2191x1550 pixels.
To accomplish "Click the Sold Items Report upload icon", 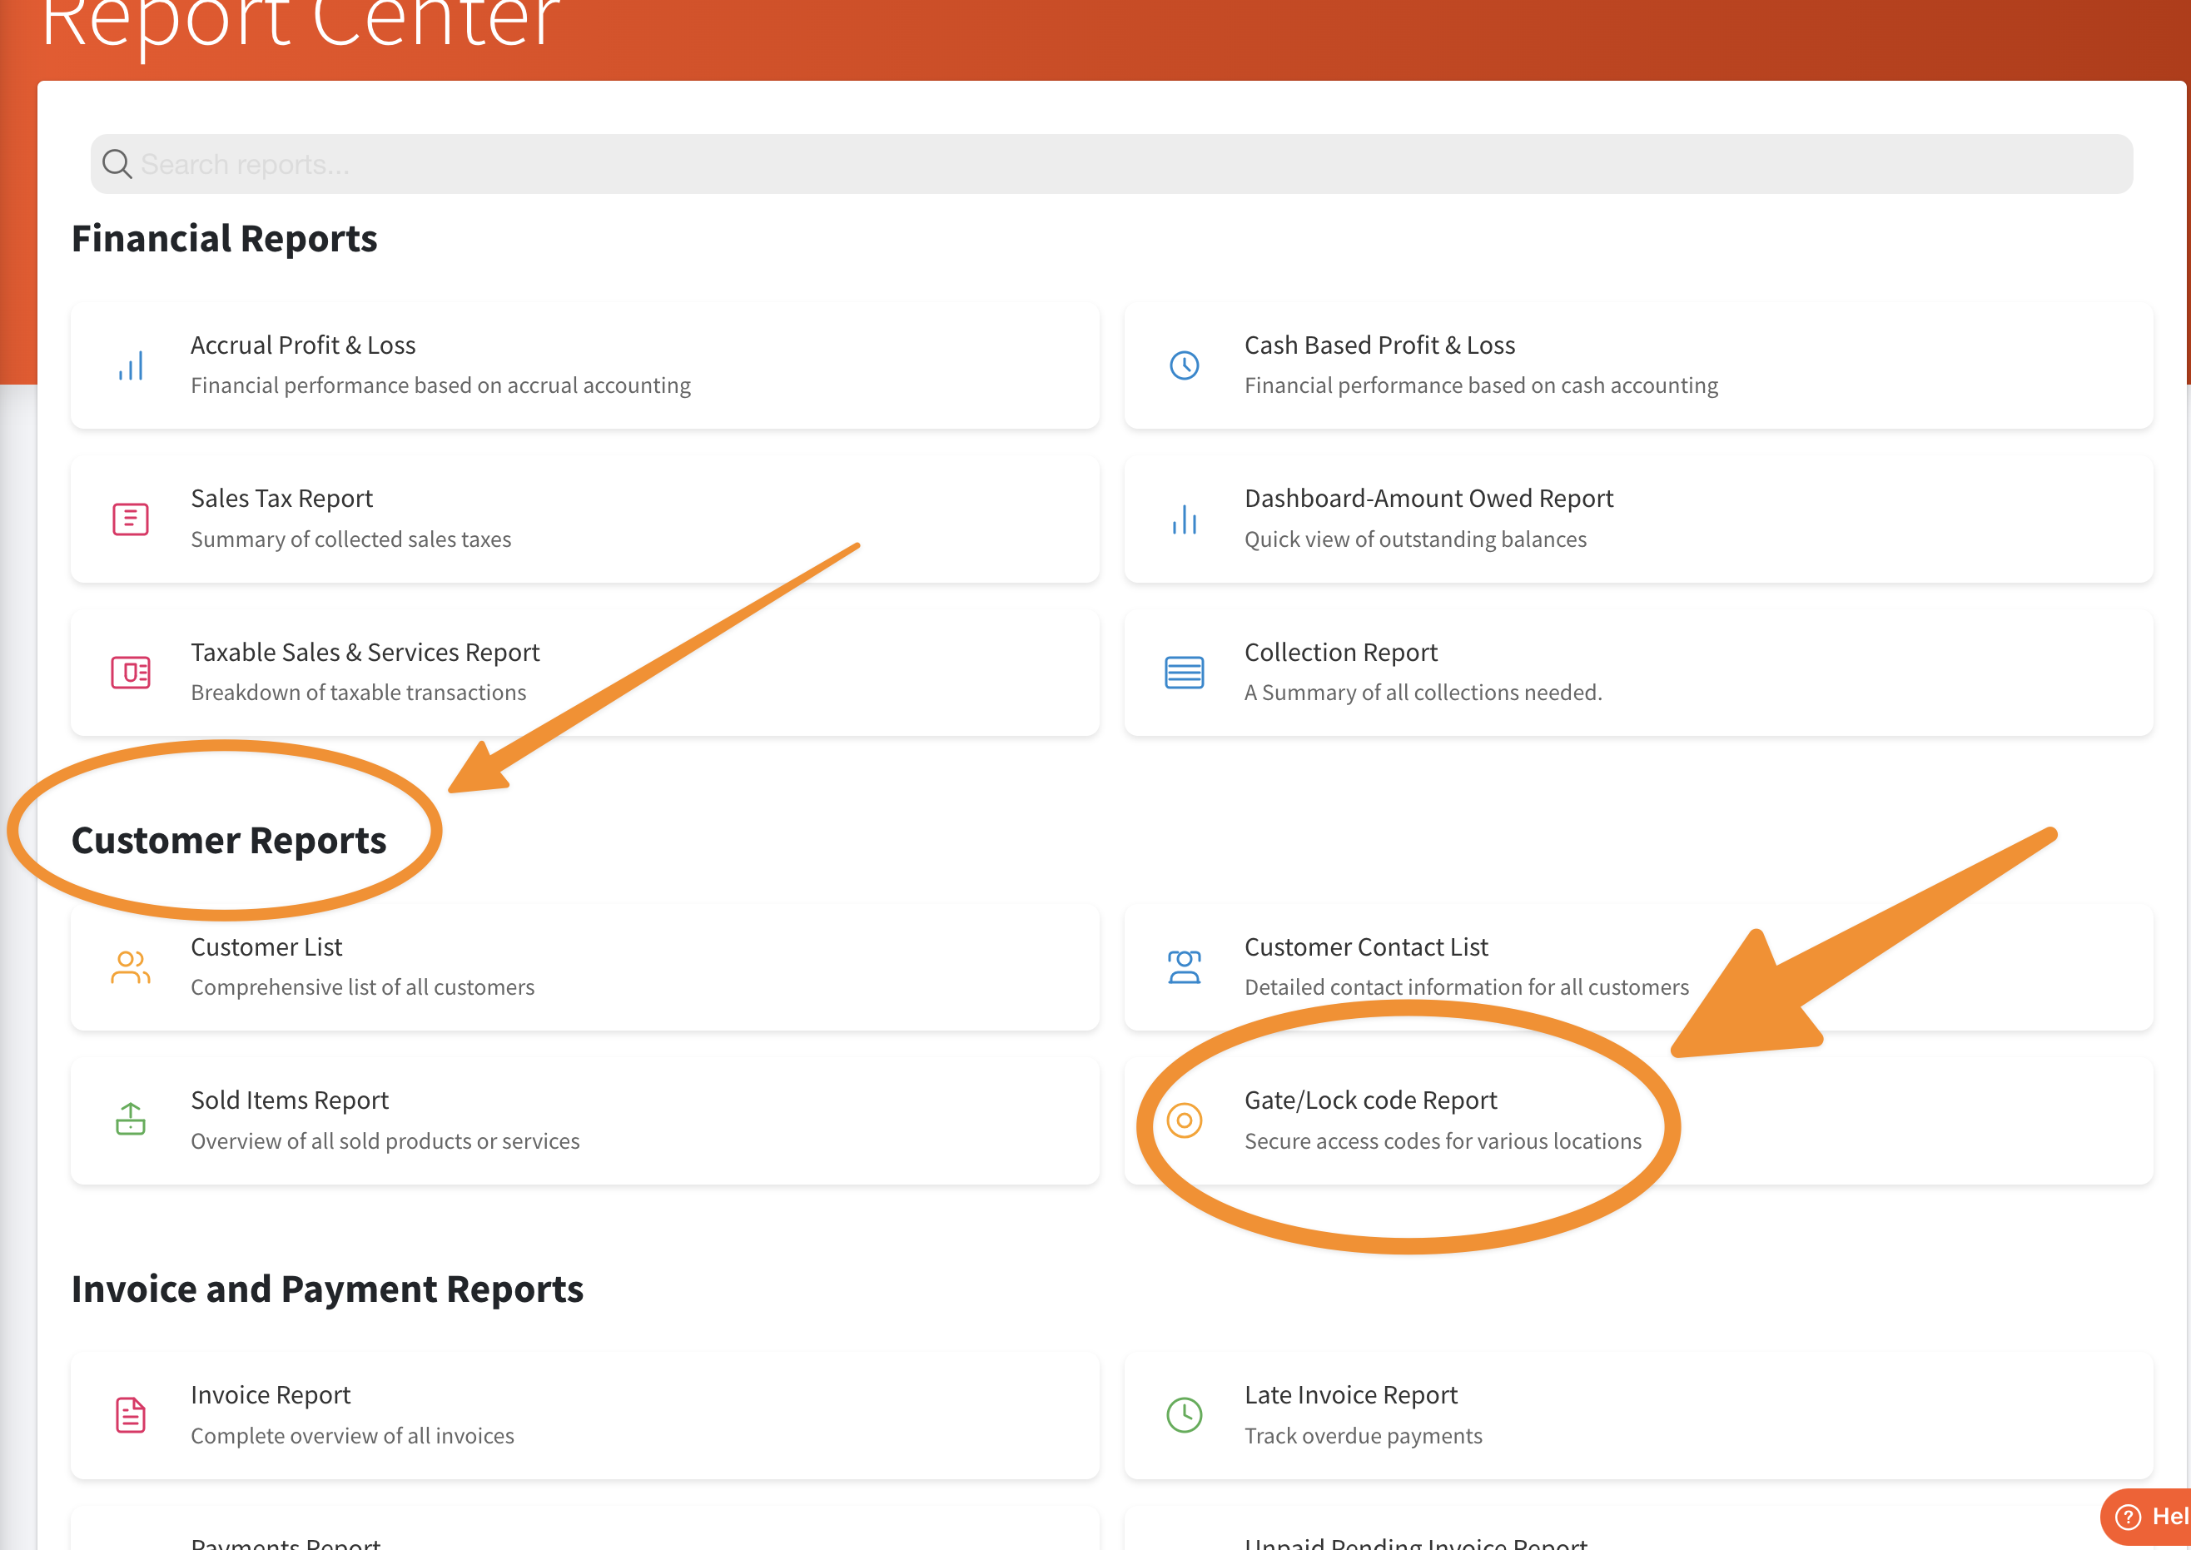I will pos(131,1120).
